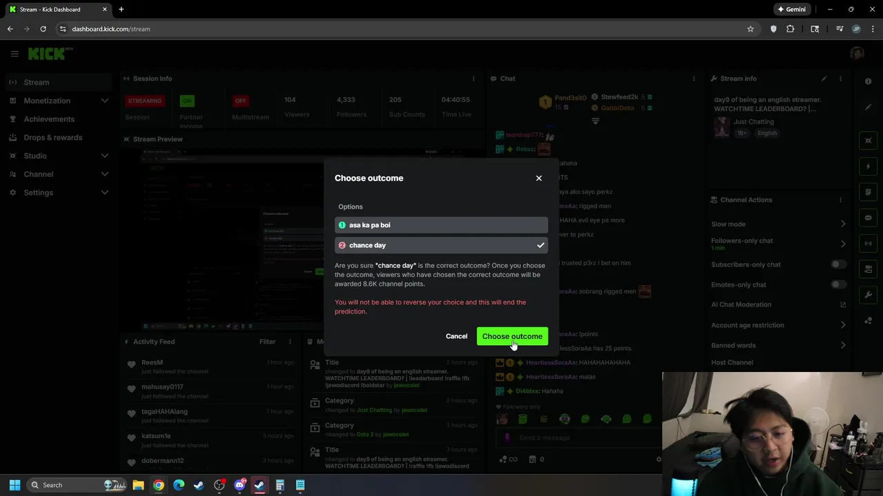The width and height of the screenshot is (883, 496).
Task: Open Banned words settings chevron
Action: point(843,345)
